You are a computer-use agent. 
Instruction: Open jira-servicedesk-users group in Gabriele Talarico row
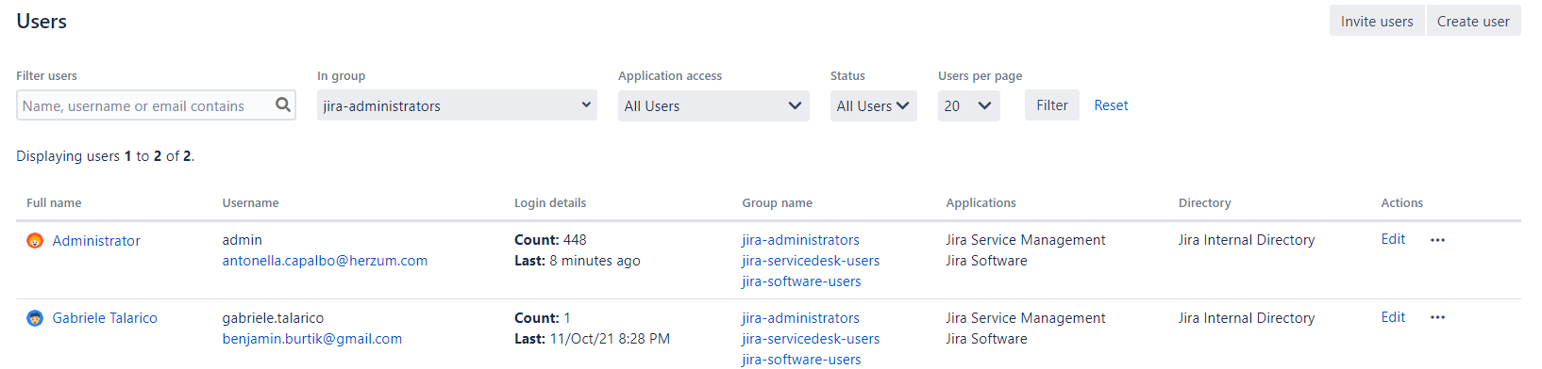pos(811,339)
